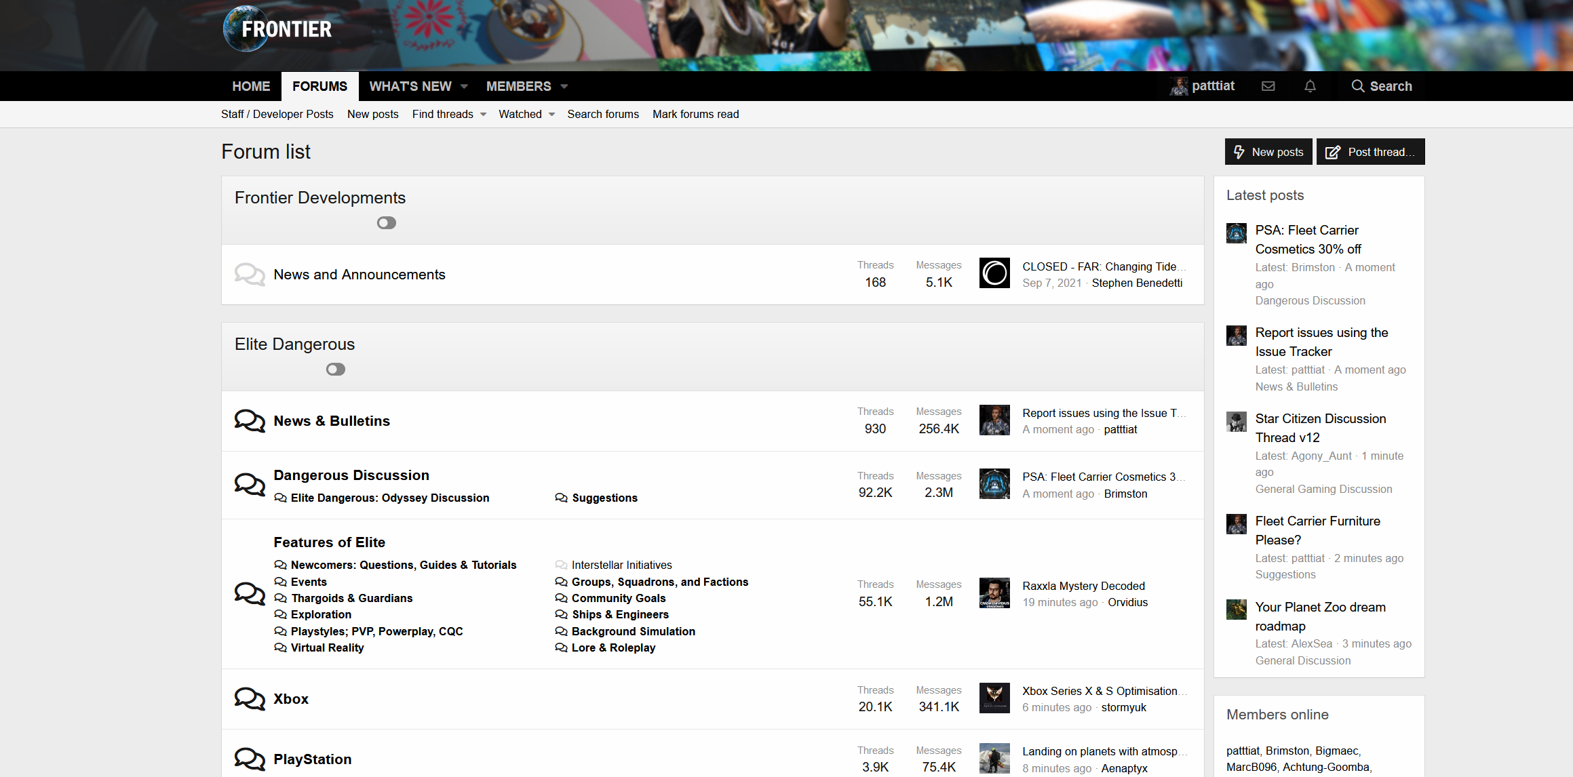Click the Stephen Benedetti avatar in the News and Announcements row
1573x777 pixels.
point(994,273)
